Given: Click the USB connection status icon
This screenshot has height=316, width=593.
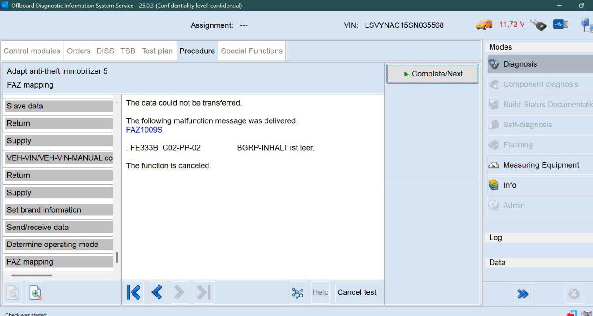Looking at the screenshot, I should point(561,24).
